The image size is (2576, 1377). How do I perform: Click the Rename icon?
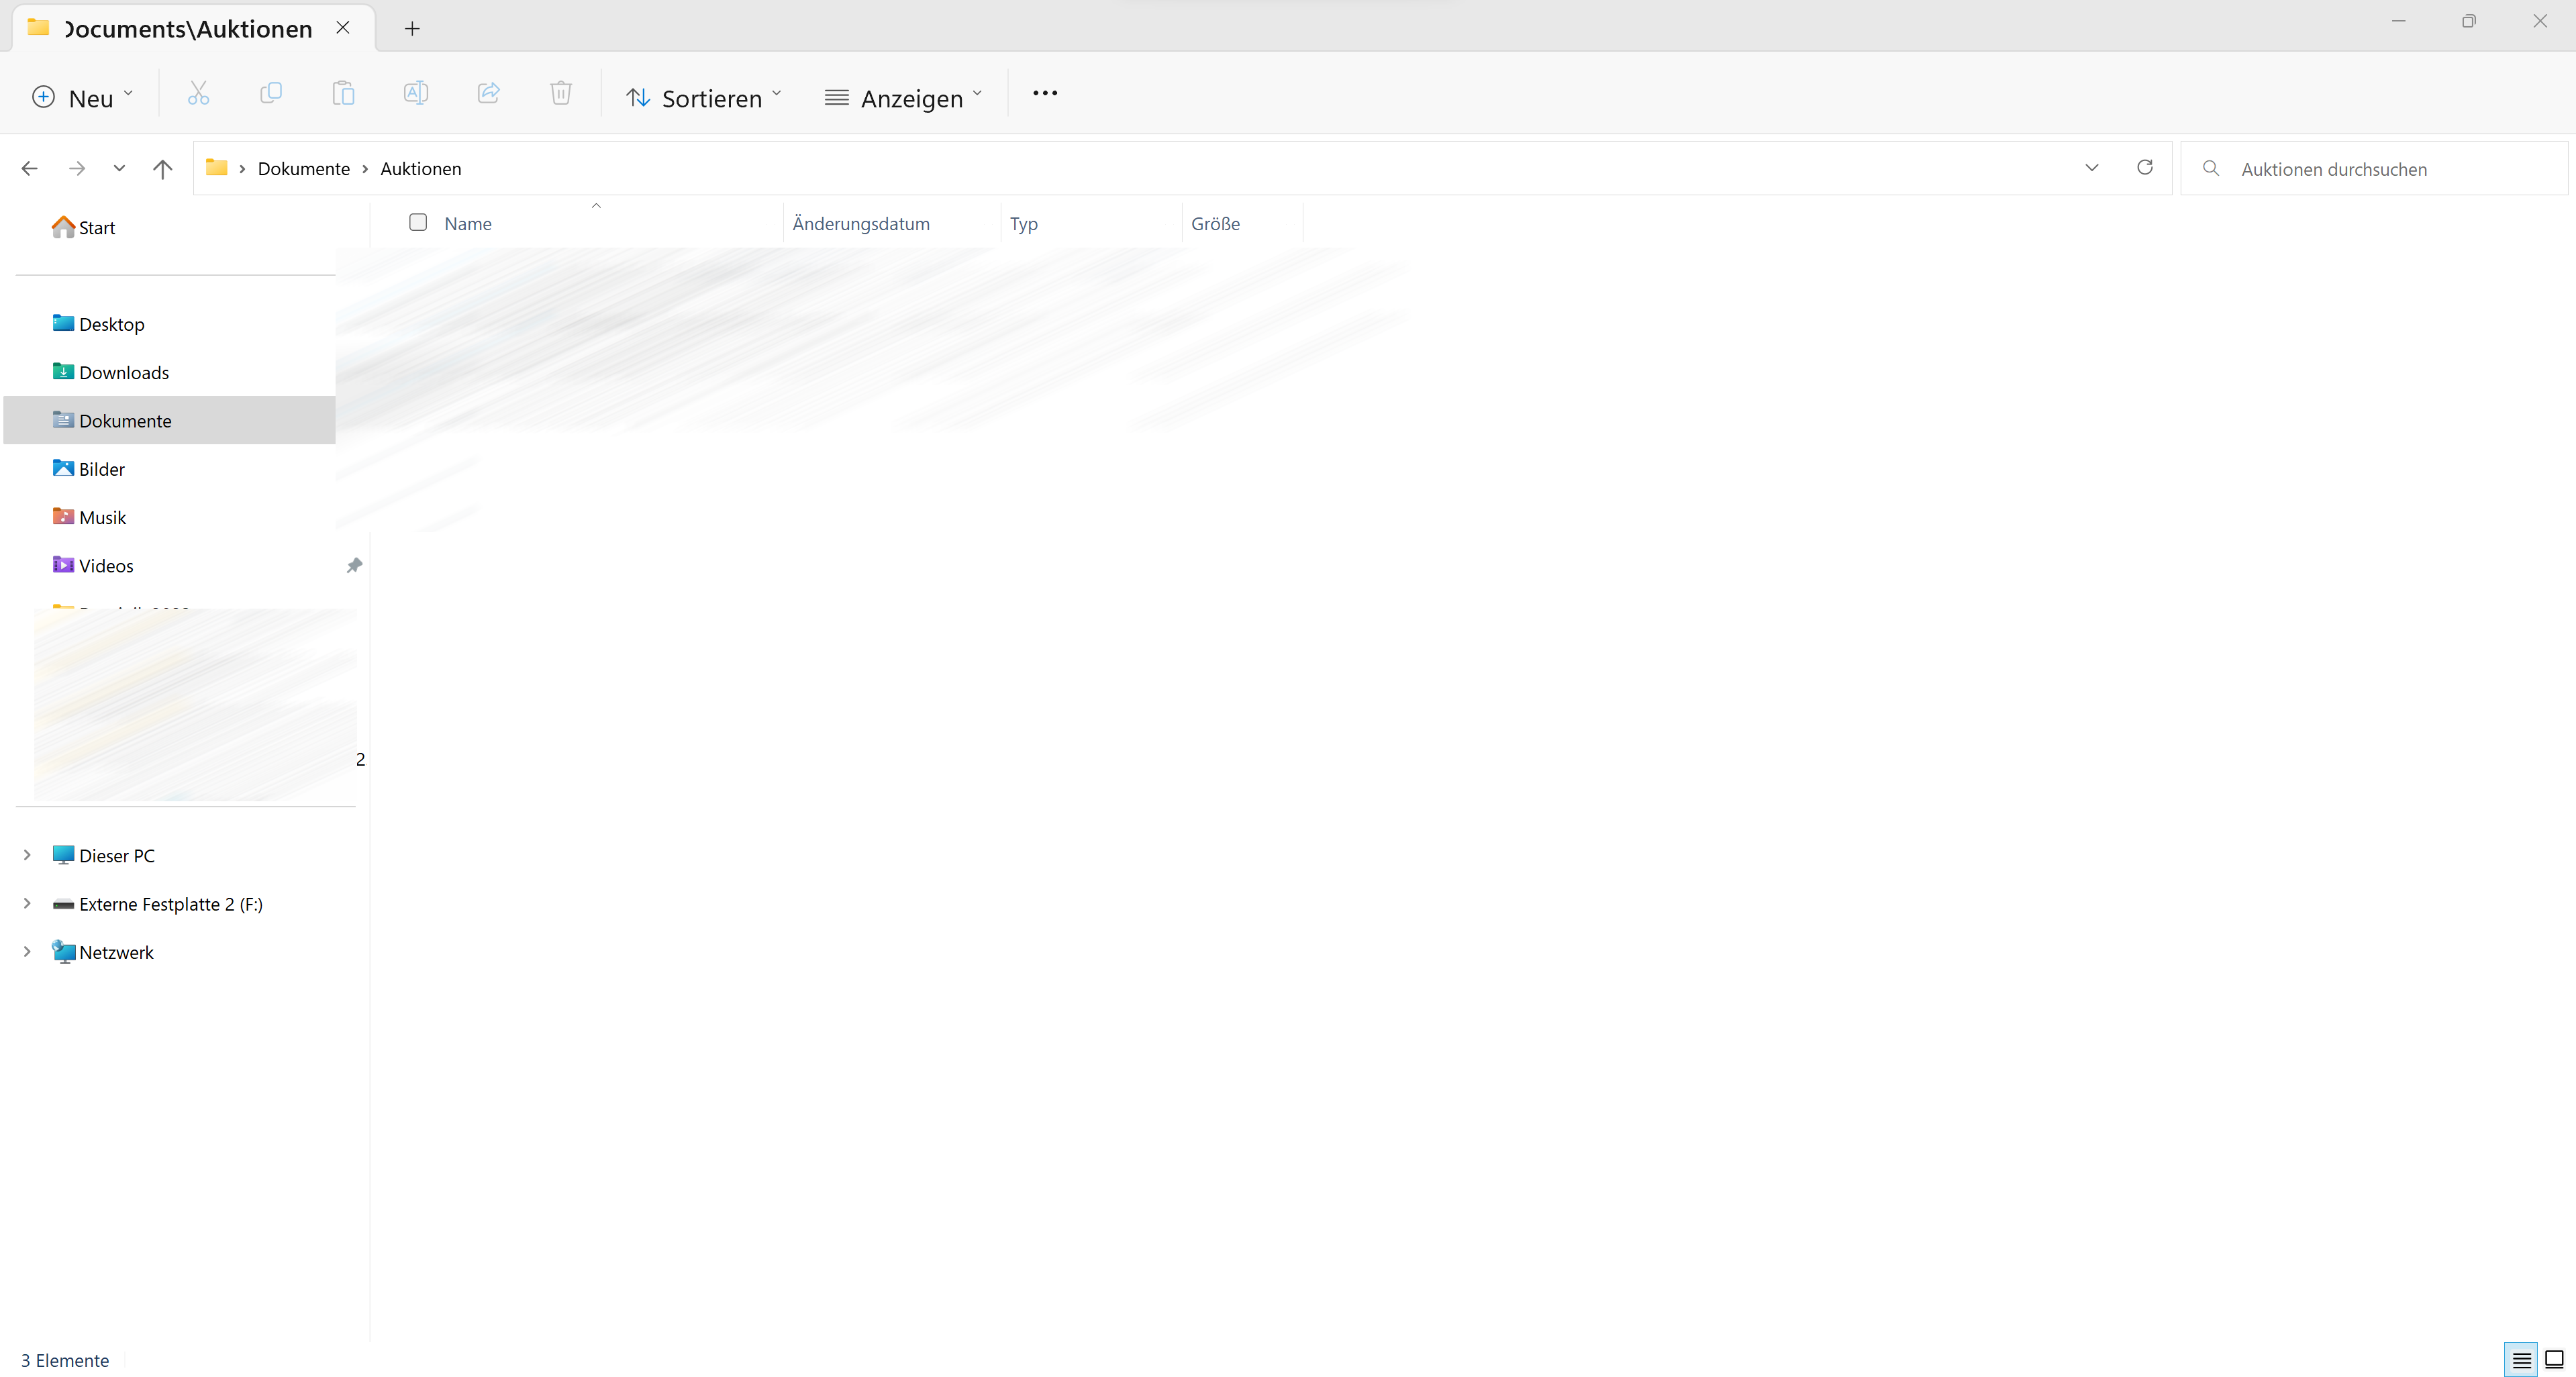416,94
